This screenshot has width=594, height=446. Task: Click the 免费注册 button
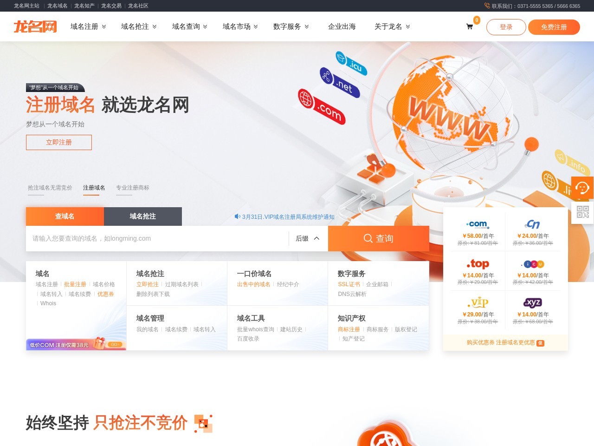click(554, 27)
